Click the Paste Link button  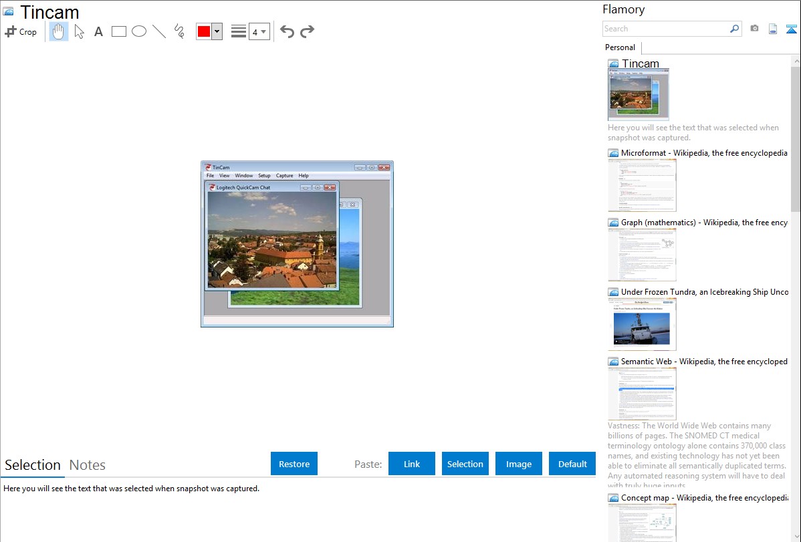pyautogui.click(x=412, y=464)
